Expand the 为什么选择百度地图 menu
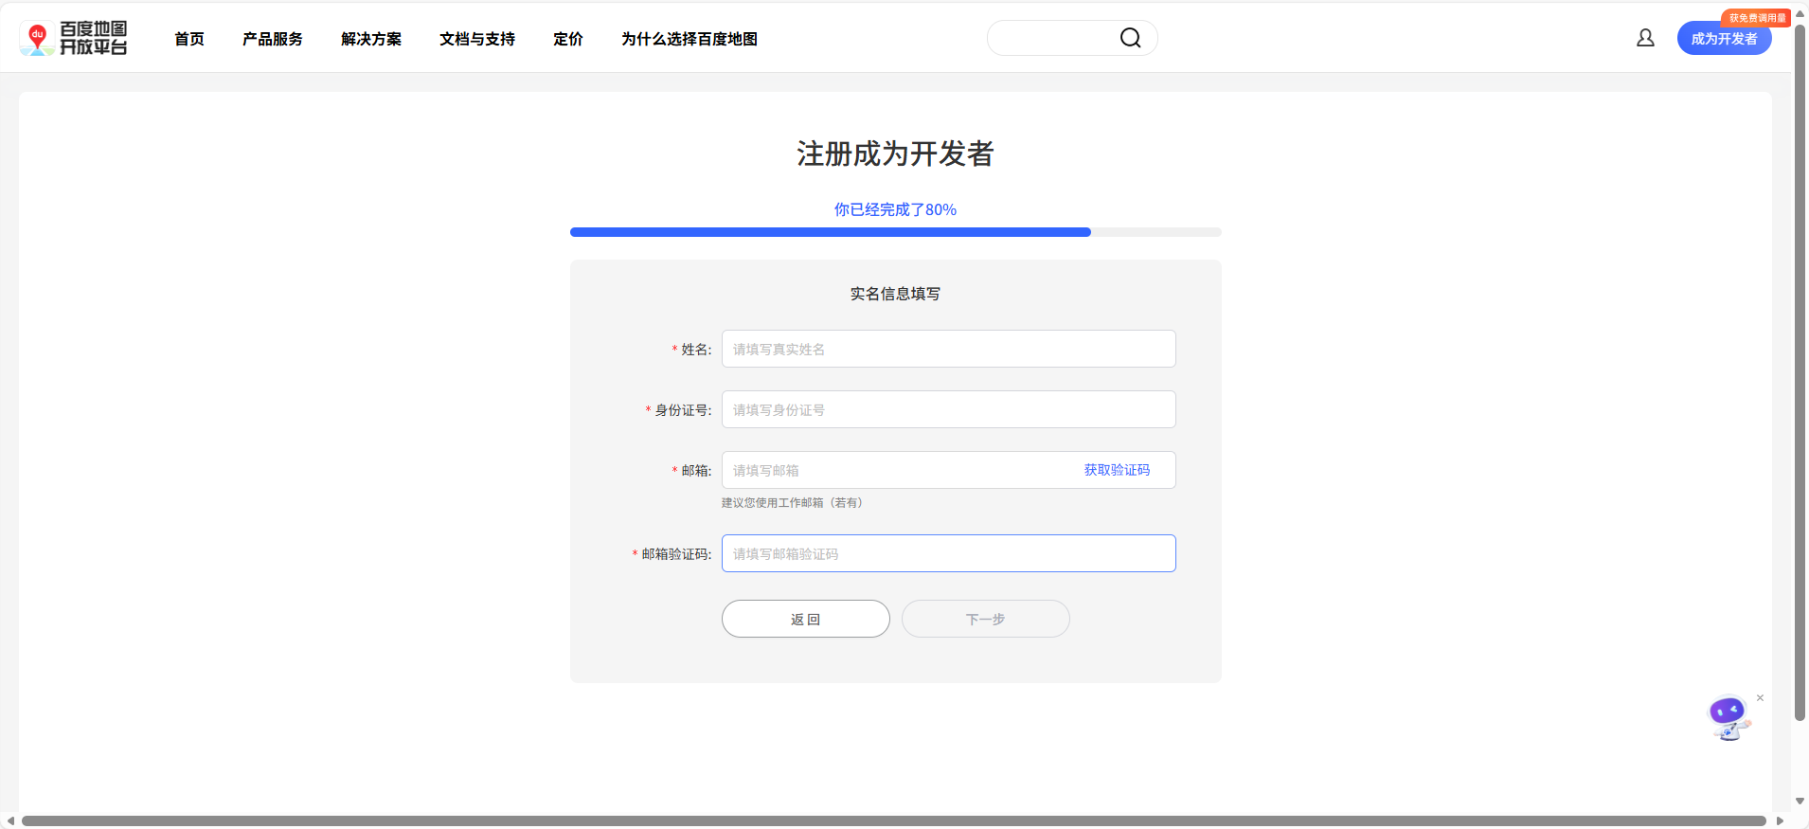 690,39
